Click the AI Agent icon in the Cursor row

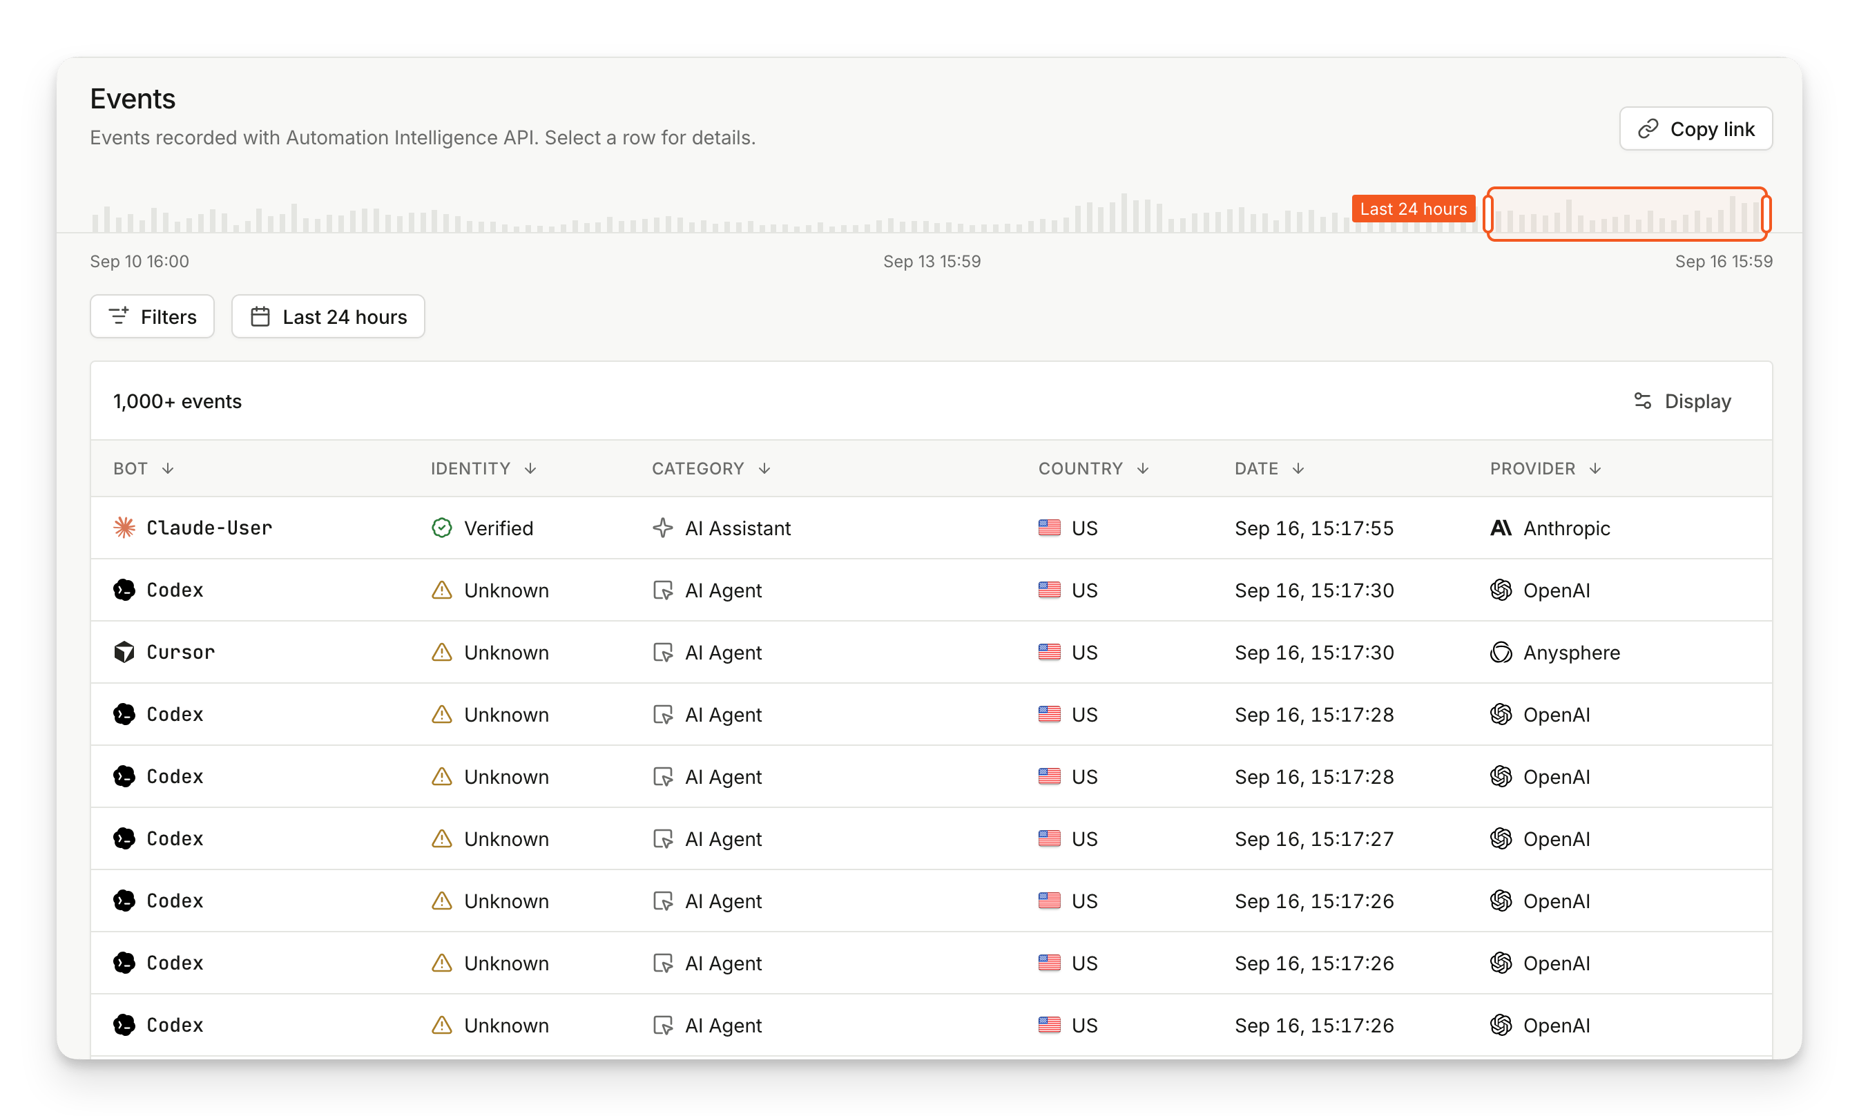click(662, 652)
